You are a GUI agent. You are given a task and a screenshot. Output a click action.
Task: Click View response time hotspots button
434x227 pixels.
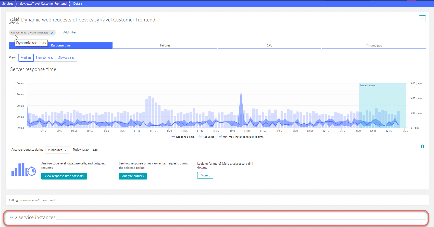tap(64, 176)
